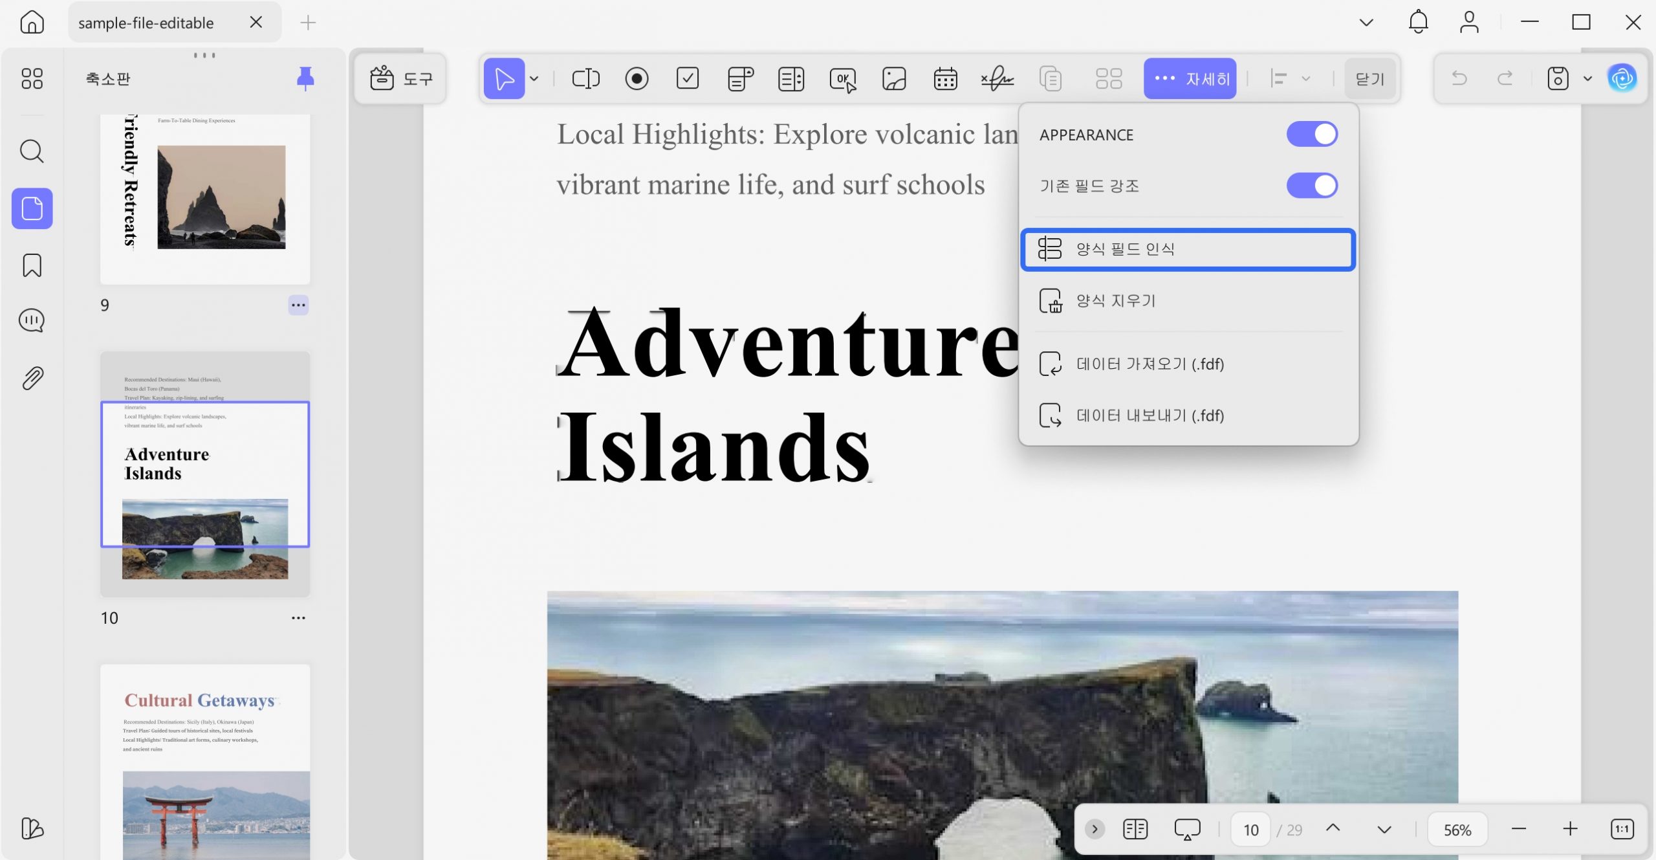Image resolution: width=1656 pixels, height=860 pixels.
Task: Select the digital signature field tool
Action: click(997, 79)
